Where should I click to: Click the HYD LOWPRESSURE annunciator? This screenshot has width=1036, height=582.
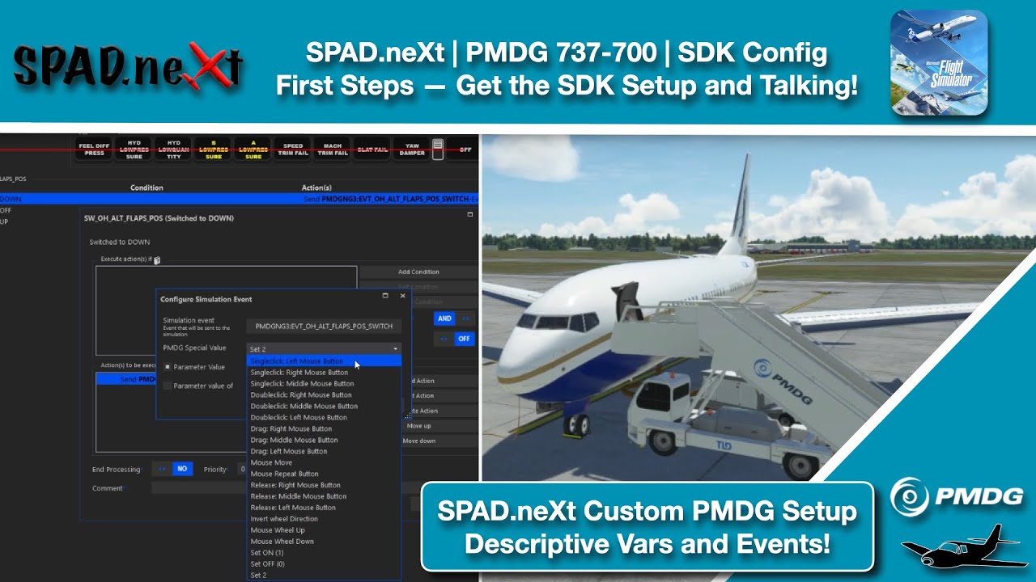click(x=134, y=150)
